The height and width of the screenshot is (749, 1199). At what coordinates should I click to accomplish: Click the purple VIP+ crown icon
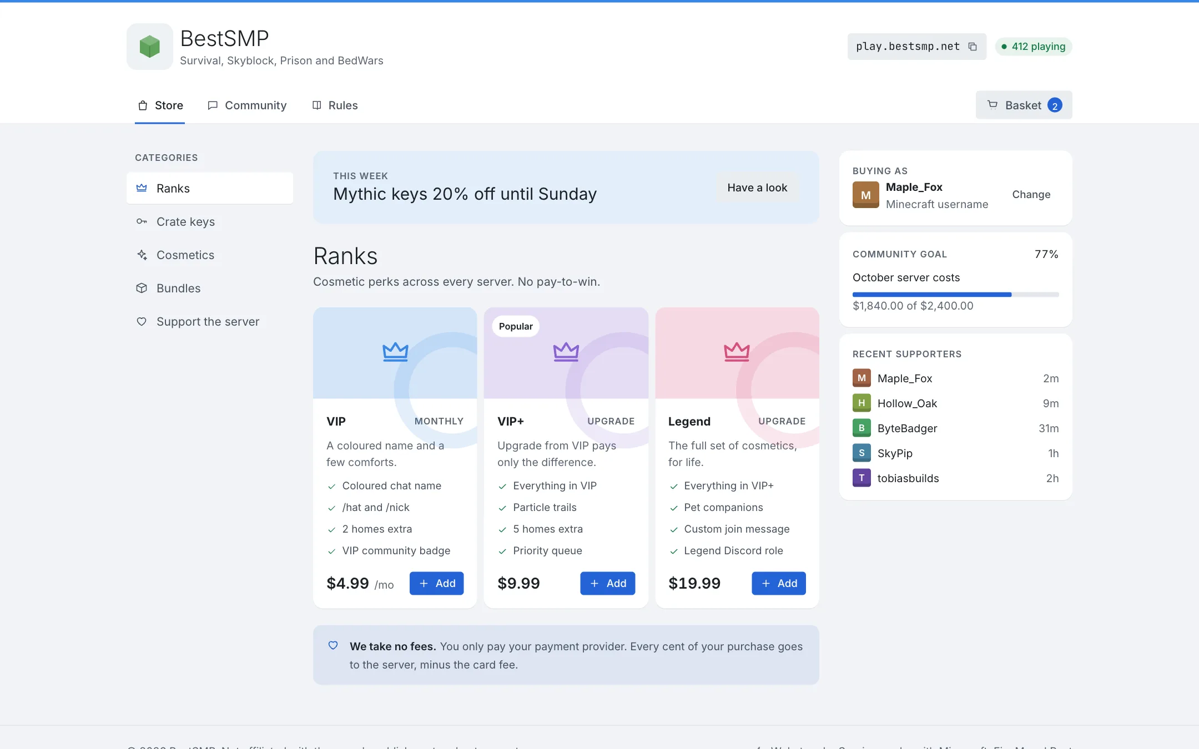566,352
